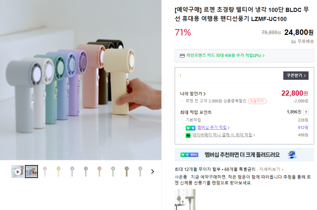Click the 멤버십 추천 banner
This screenshot has width=317, height=210.
(x=244, y=155)
